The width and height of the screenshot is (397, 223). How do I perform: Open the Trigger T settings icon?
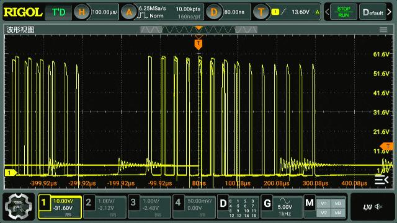pyautogui.click(x=261, y=12)
